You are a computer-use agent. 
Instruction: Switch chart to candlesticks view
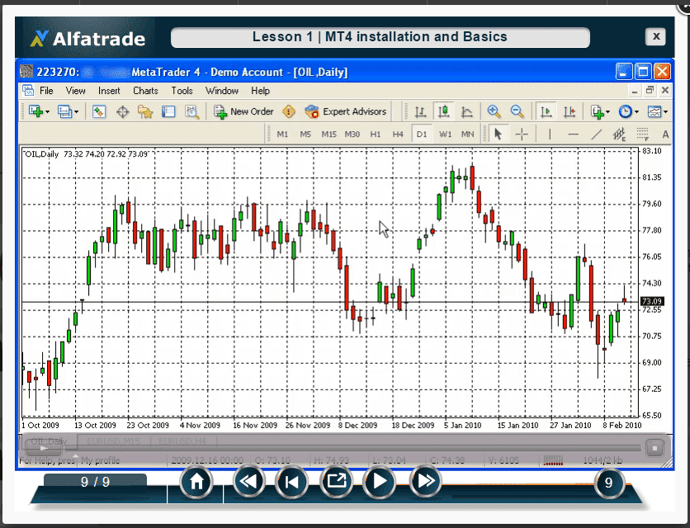[444, 111]
